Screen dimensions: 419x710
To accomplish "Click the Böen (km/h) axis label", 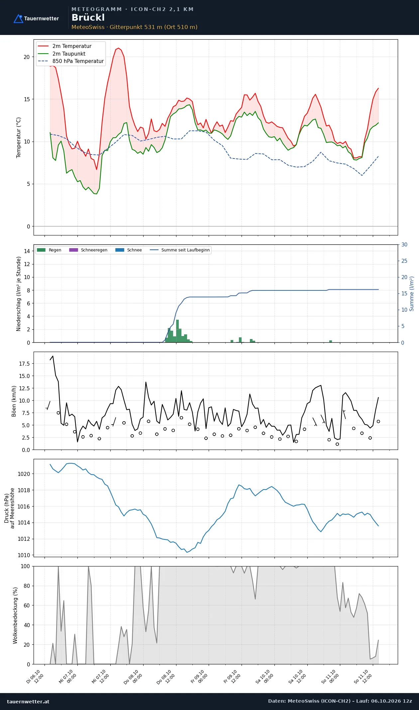I will click(14, 401).
